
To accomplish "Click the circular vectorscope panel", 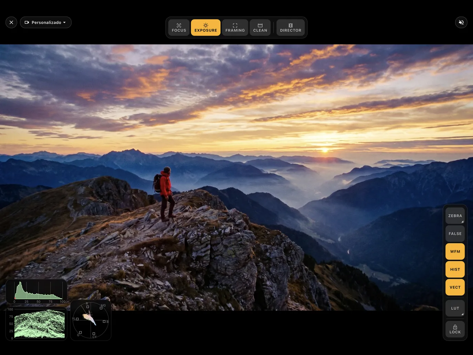I will point(91,320).
